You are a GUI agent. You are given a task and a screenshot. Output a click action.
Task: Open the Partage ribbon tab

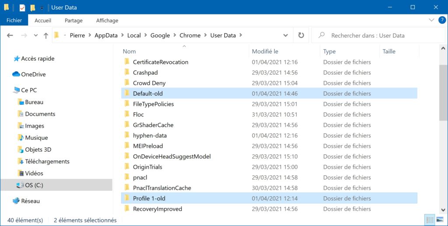(73, 21)
